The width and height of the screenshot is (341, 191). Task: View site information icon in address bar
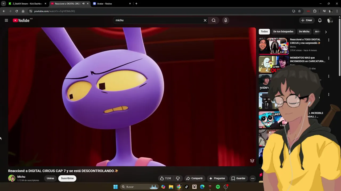(x=31, y=11)
